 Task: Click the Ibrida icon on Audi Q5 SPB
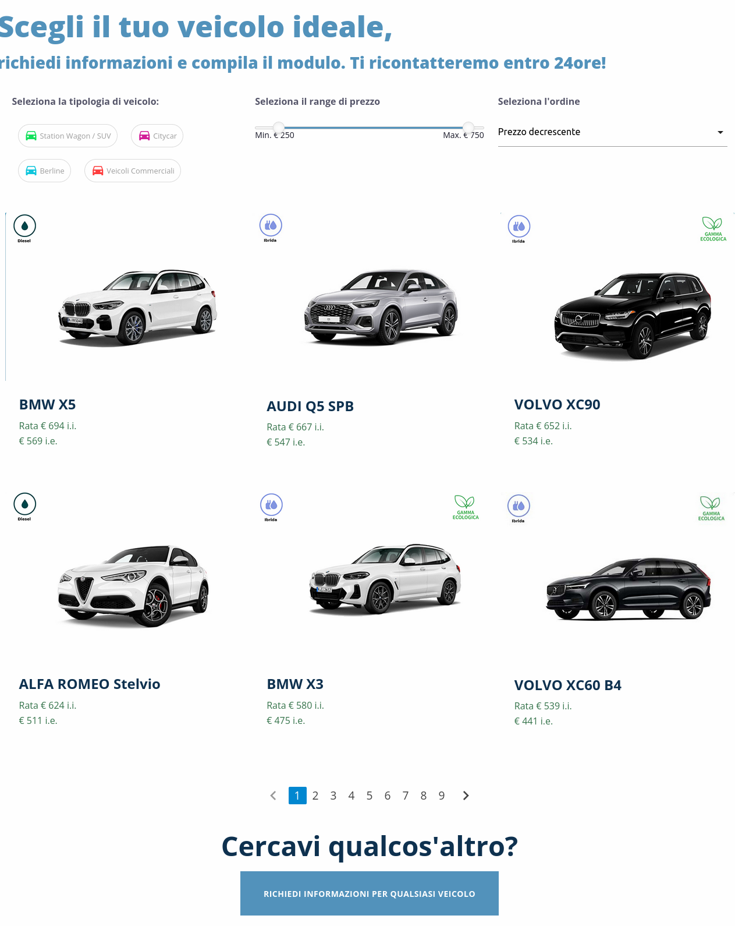[271, 228]
